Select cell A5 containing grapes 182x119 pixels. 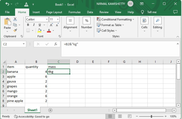(16, 86)
